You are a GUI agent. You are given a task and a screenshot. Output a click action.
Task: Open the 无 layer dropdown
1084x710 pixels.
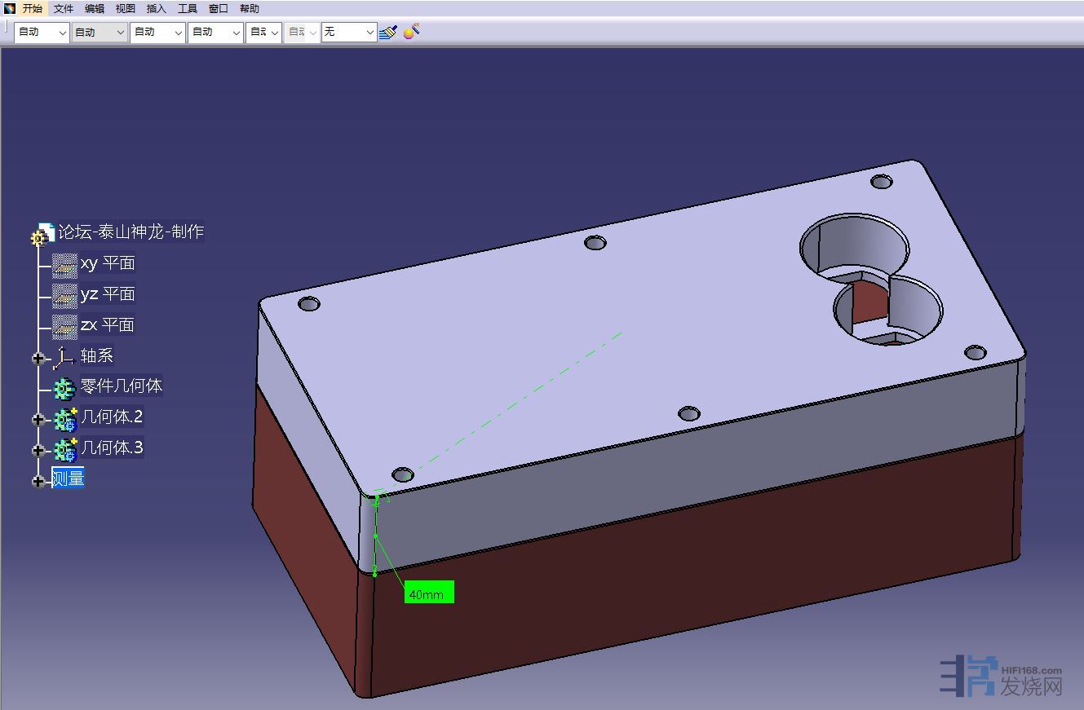[x=348, y=32]
